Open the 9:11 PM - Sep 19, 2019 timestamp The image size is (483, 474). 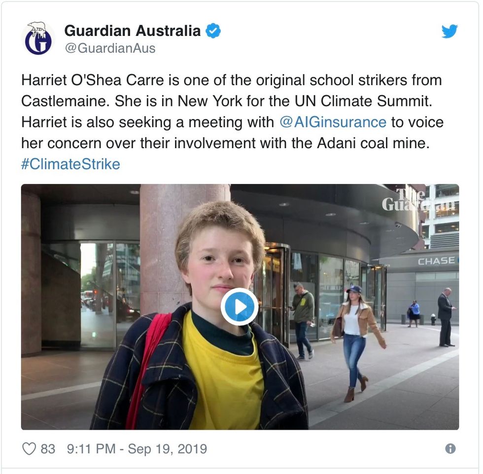point(137,449)
